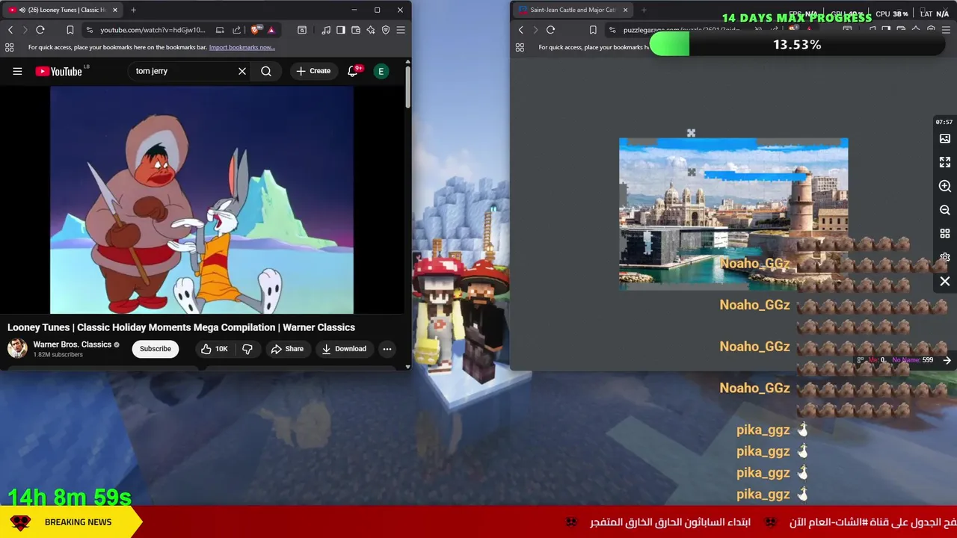Share the Looney Tunes video
This screenshot has width=957, height=538.
pyautogui.click(x=287, y=349)
